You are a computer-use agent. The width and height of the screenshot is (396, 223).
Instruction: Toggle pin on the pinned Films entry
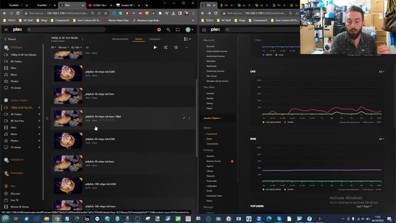pyautogui.click(x=39, y=128)
